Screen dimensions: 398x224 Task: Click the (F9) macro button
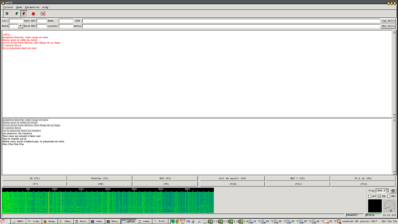(x=165, y=184)
